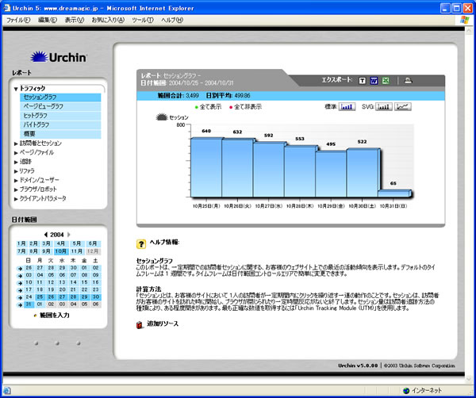The image size is (476, 398).
Task: Select day 25 in calendar
Action: pyautogui.click(x=40, y=297)
